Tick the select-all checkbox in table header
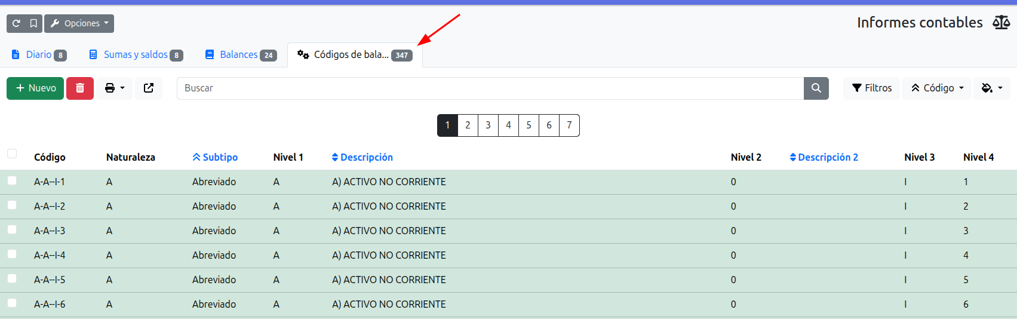This screenshot has height=319, width=1017. coord(12,154)
